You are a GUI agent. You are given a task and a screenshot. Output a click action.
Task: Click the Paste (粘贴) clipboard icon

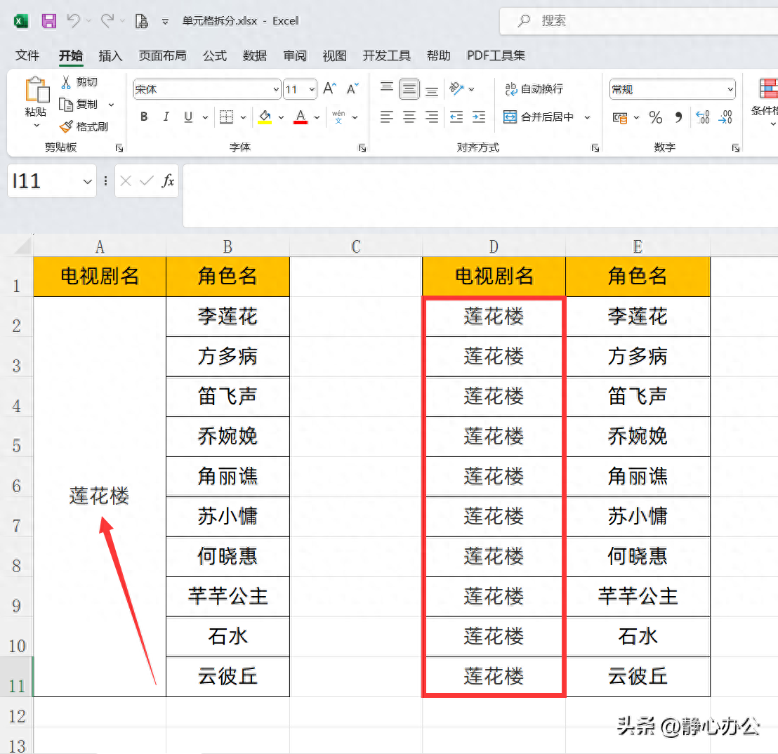pos(37,91)
